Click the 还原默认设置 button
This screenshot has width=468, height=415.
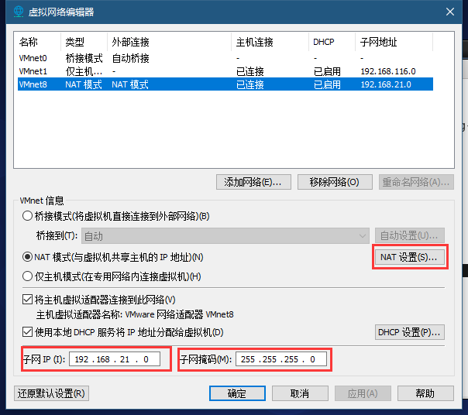pos(51,393)
